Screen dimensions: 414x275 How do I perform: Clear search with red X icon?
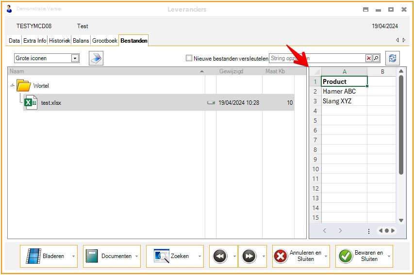(x=369, y=58)
